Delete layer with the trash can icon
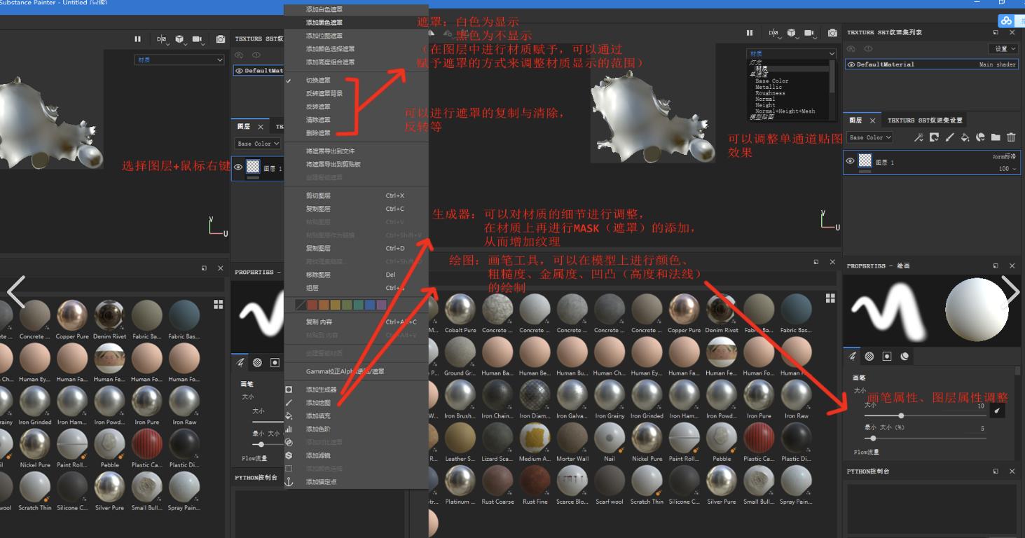 coord(1011,138)
